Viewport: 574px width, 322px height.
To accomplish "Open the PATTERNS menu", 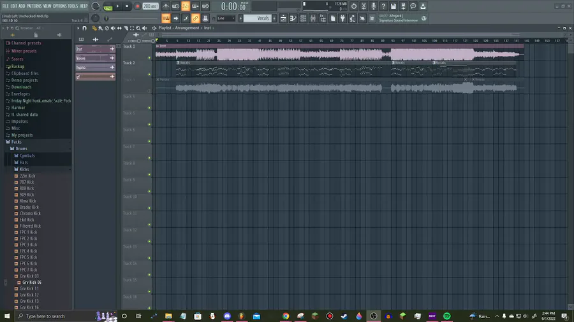I will click(34, 6).
